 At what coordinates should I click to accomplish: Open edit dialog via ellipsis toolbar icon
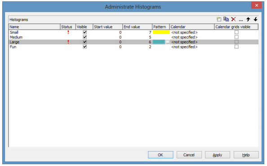(240, 20)
